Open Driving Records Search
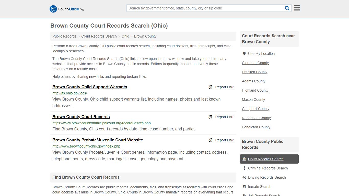Viewport: 349px width, 196px height. 267,177
